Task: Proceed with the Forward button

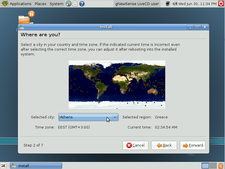Action: pyautogui.click(x=193, y=145)
